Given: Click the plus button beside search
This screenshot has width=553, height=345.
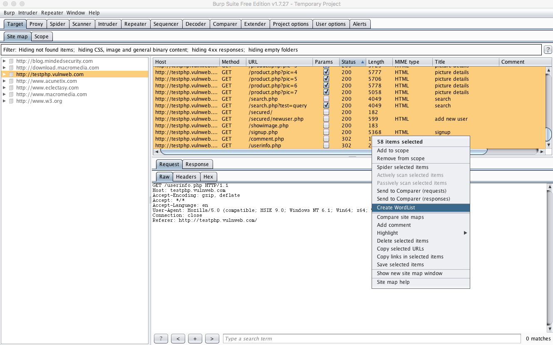Looking at the screenshot, I should (195, 339).
